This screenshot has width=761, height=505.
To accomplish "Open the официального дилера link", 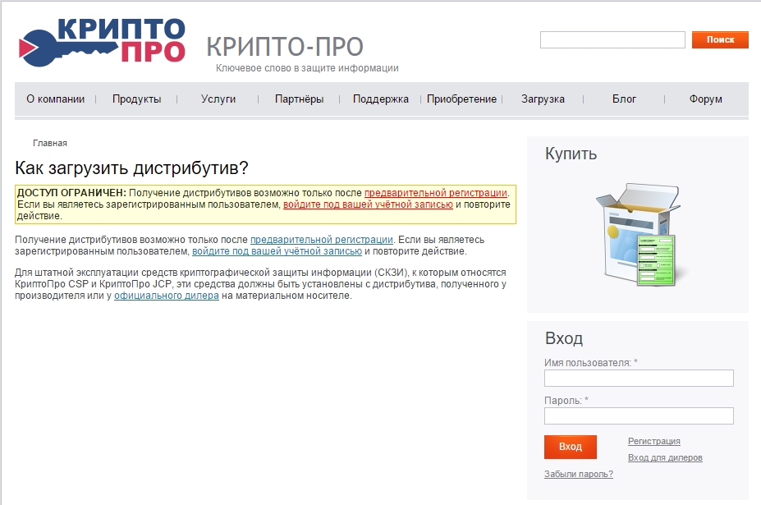I will tap(167, 296).
